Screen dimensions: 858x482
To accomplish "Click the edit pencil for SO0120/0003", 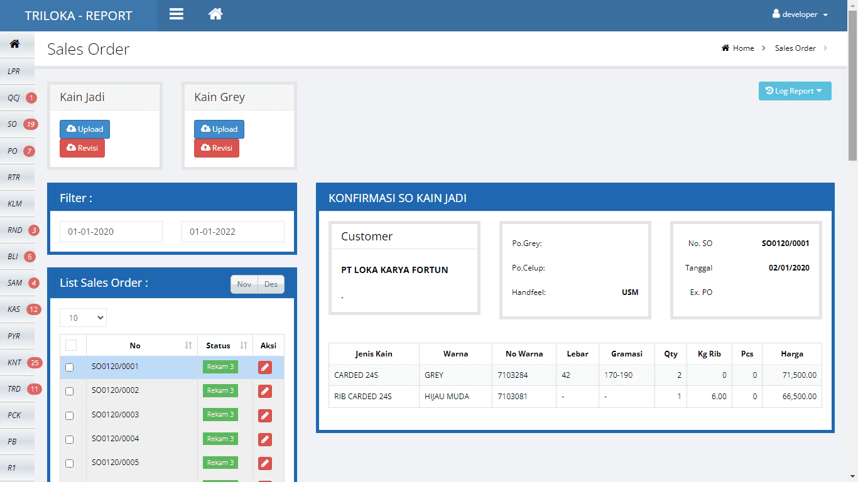I will (x=265, y=415).
